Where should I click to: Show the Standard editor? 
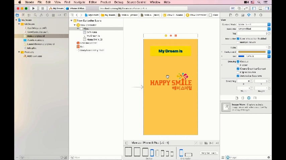(x=233, y=8)
